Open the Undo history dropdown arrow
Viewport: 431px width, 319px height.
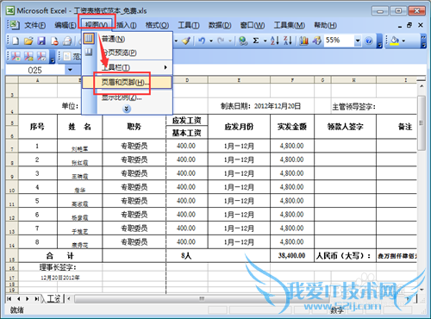click(211, 41)
